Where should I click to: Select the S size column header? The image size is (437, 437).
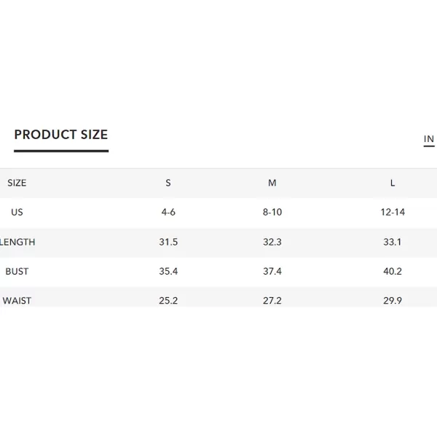click(x=168, y=183)
